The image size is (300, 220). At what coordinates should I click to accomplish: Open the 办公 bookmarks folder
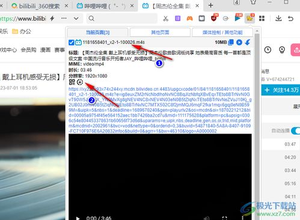pyautogui.click(x=22, y=31)
